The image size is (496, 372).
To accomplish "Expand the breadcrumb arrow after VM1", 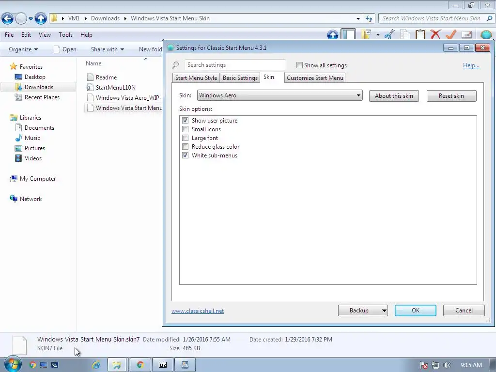I will [85, 19].
